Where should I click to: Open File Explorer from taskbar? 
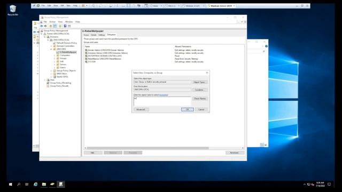(44, 185)
